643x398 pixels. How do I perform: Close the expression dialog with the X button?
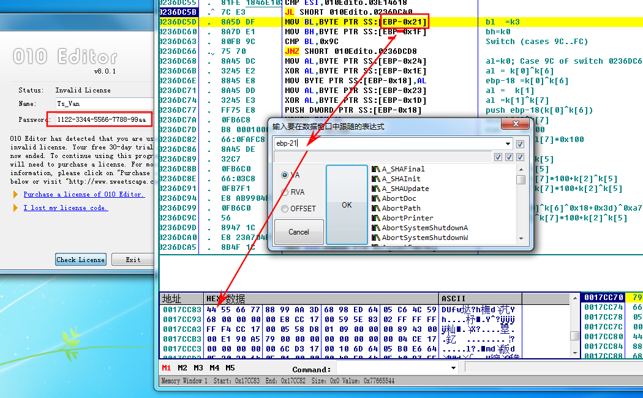[516, 124]
